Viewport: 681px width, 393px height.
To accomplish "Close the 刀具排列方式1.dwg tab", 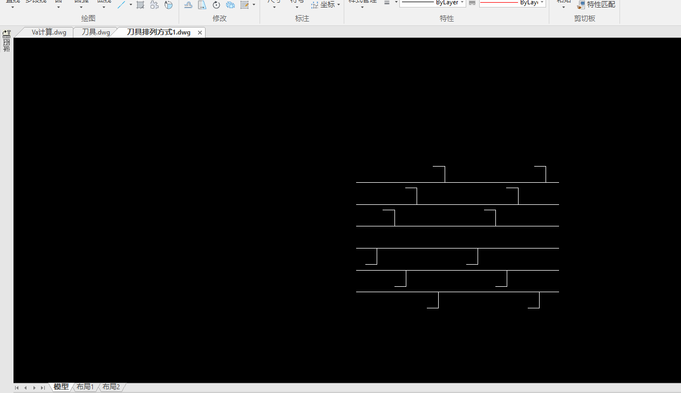I will (x=200, y=33).
